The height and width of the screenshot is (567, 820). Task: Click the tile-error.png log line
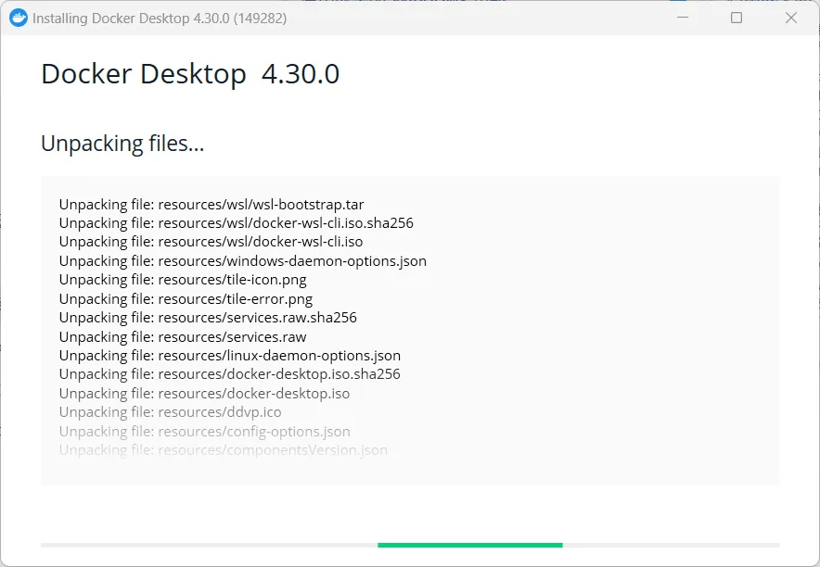tap(186, 299)
